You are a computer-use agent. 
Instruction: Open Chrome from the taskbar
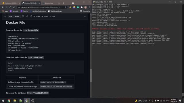click(9, 100)
